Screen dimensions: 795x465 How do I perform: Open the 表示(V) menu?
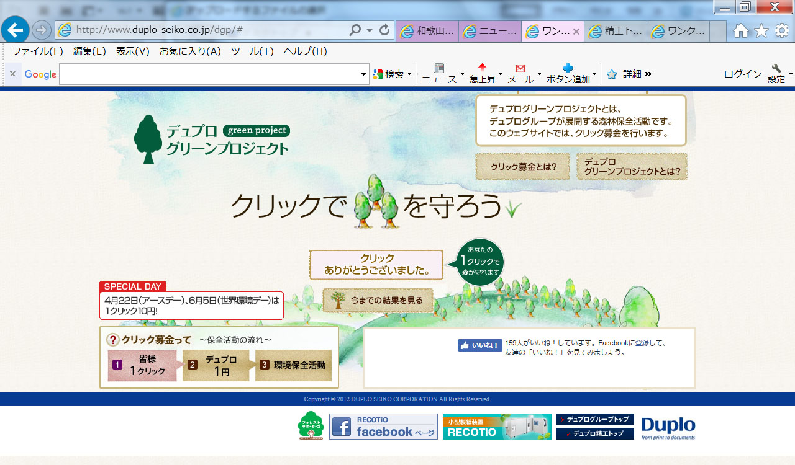[x=133, y=51]
